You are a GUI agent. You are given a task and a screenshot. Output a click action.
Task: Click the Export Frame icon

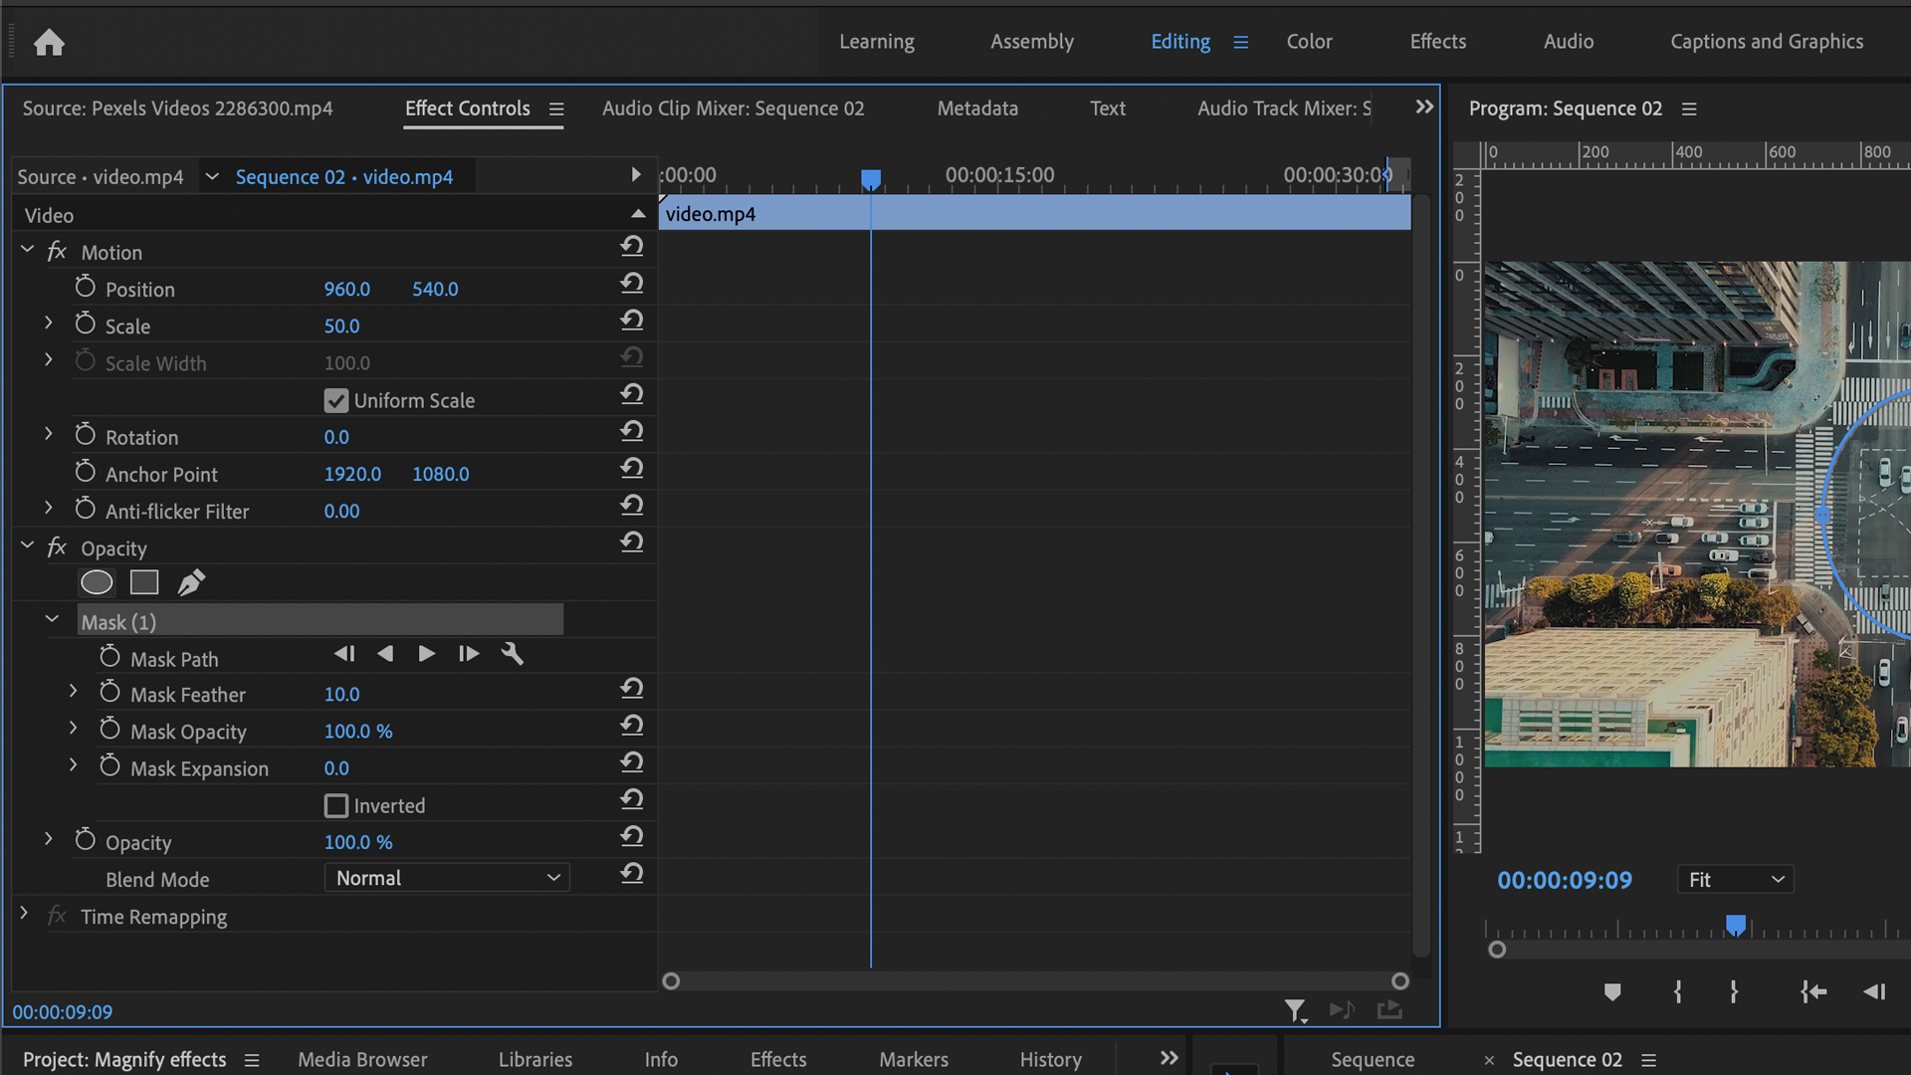coord(1389,1010)
